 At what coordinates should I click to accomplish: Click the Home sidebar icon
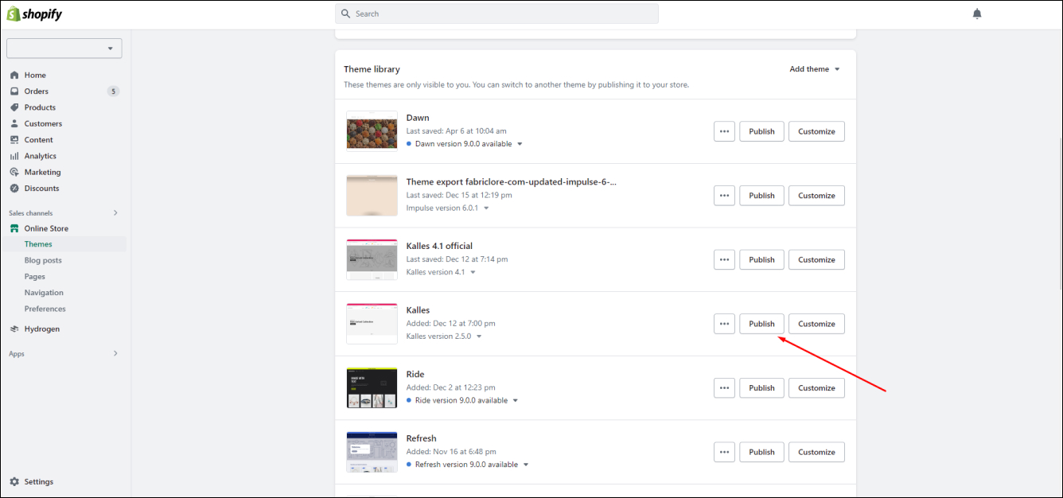click(14, 75)
